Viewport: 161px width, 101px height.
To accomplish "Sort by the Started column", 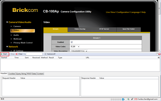I will 6,58.
